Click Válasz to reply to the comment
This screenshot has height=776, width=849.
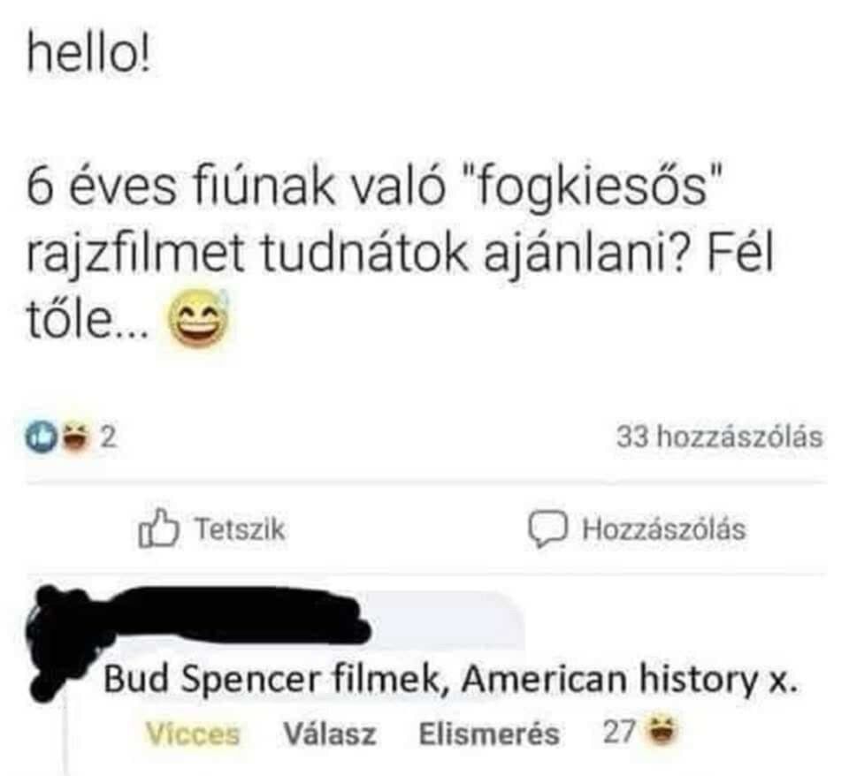click(x=330, y=734)
